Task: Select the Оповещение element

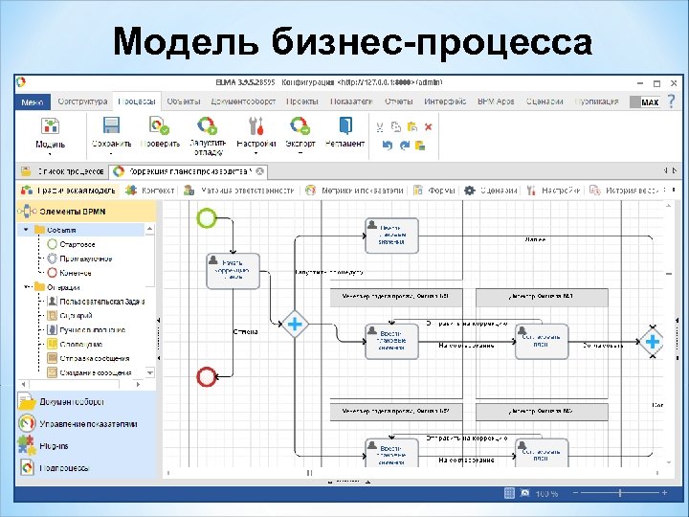Action: point(76,345)
